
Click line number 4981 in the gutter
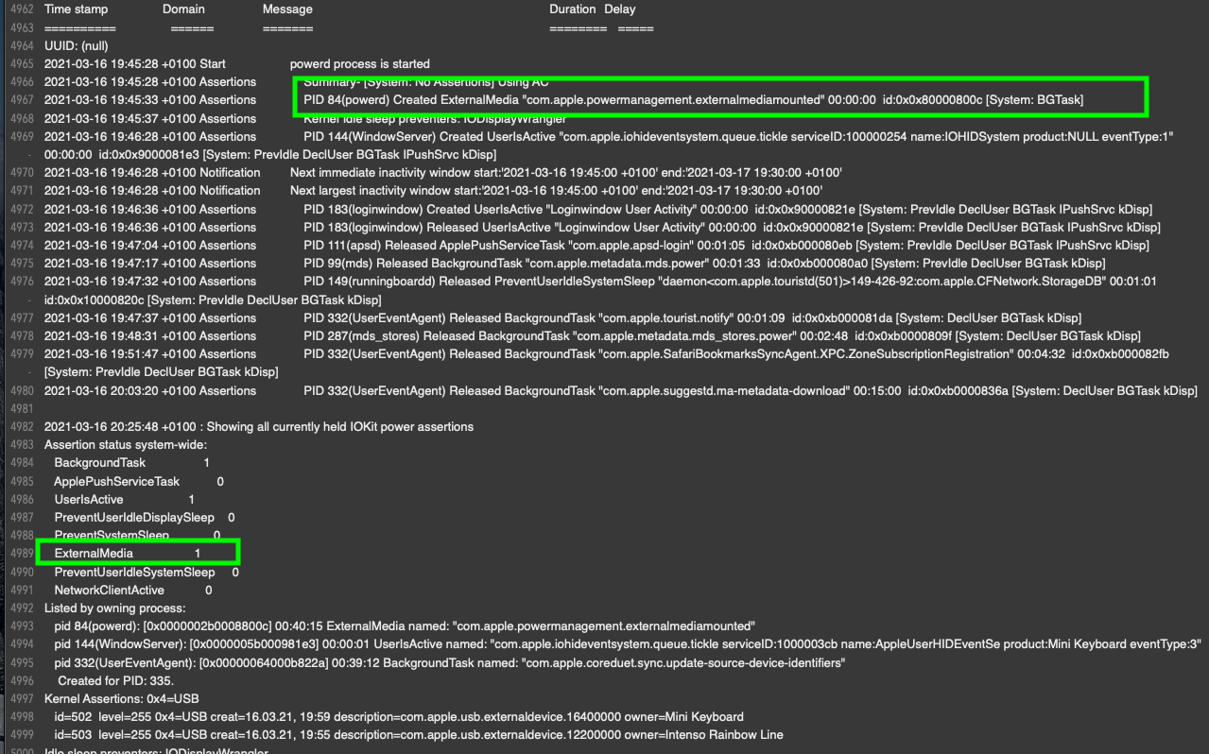pyautogui.click(x=21, y=409)
